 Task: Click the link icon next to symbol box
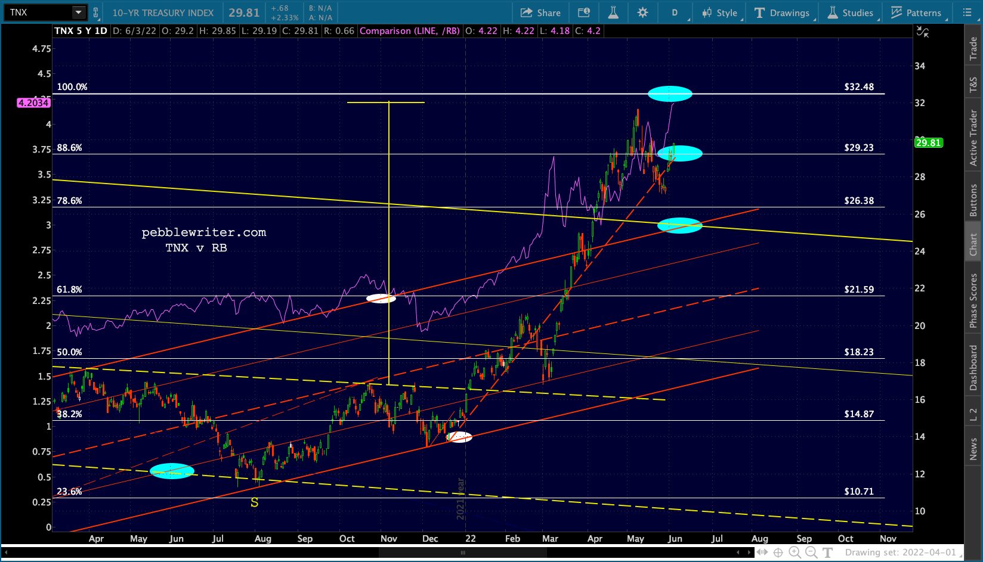point(95,13)
